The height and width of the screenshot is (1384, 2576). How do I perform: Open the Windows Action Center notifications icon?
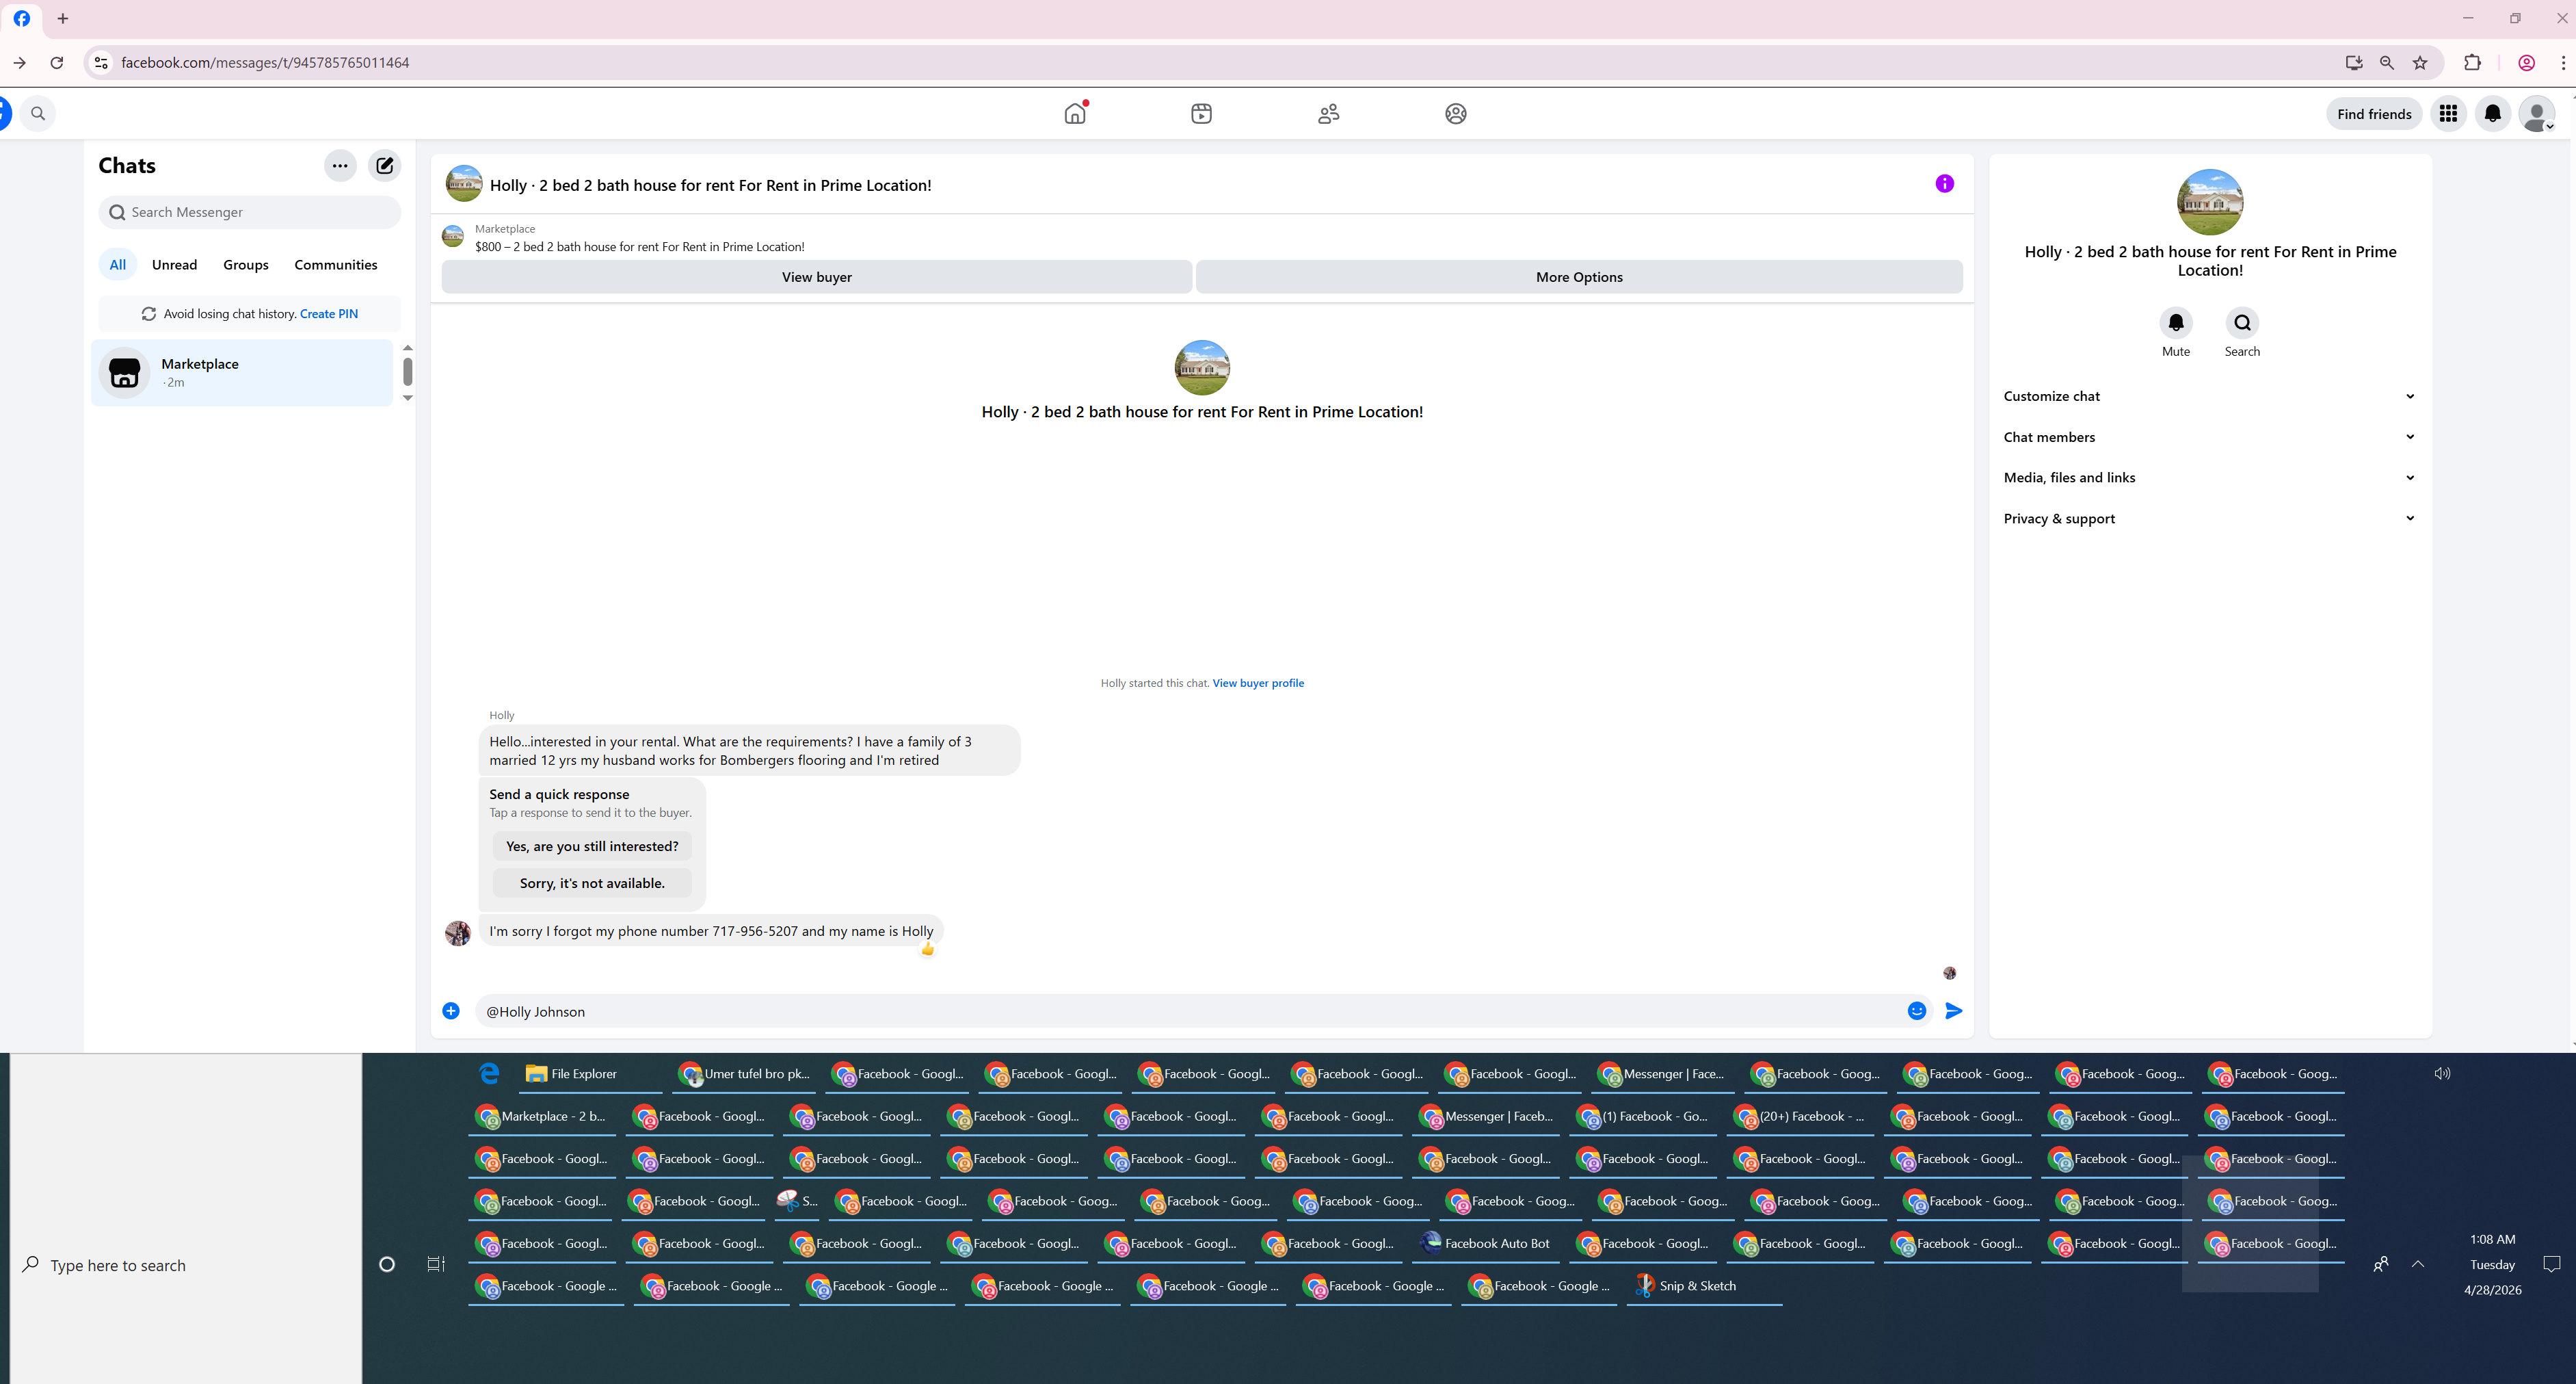point(2552,1264)
